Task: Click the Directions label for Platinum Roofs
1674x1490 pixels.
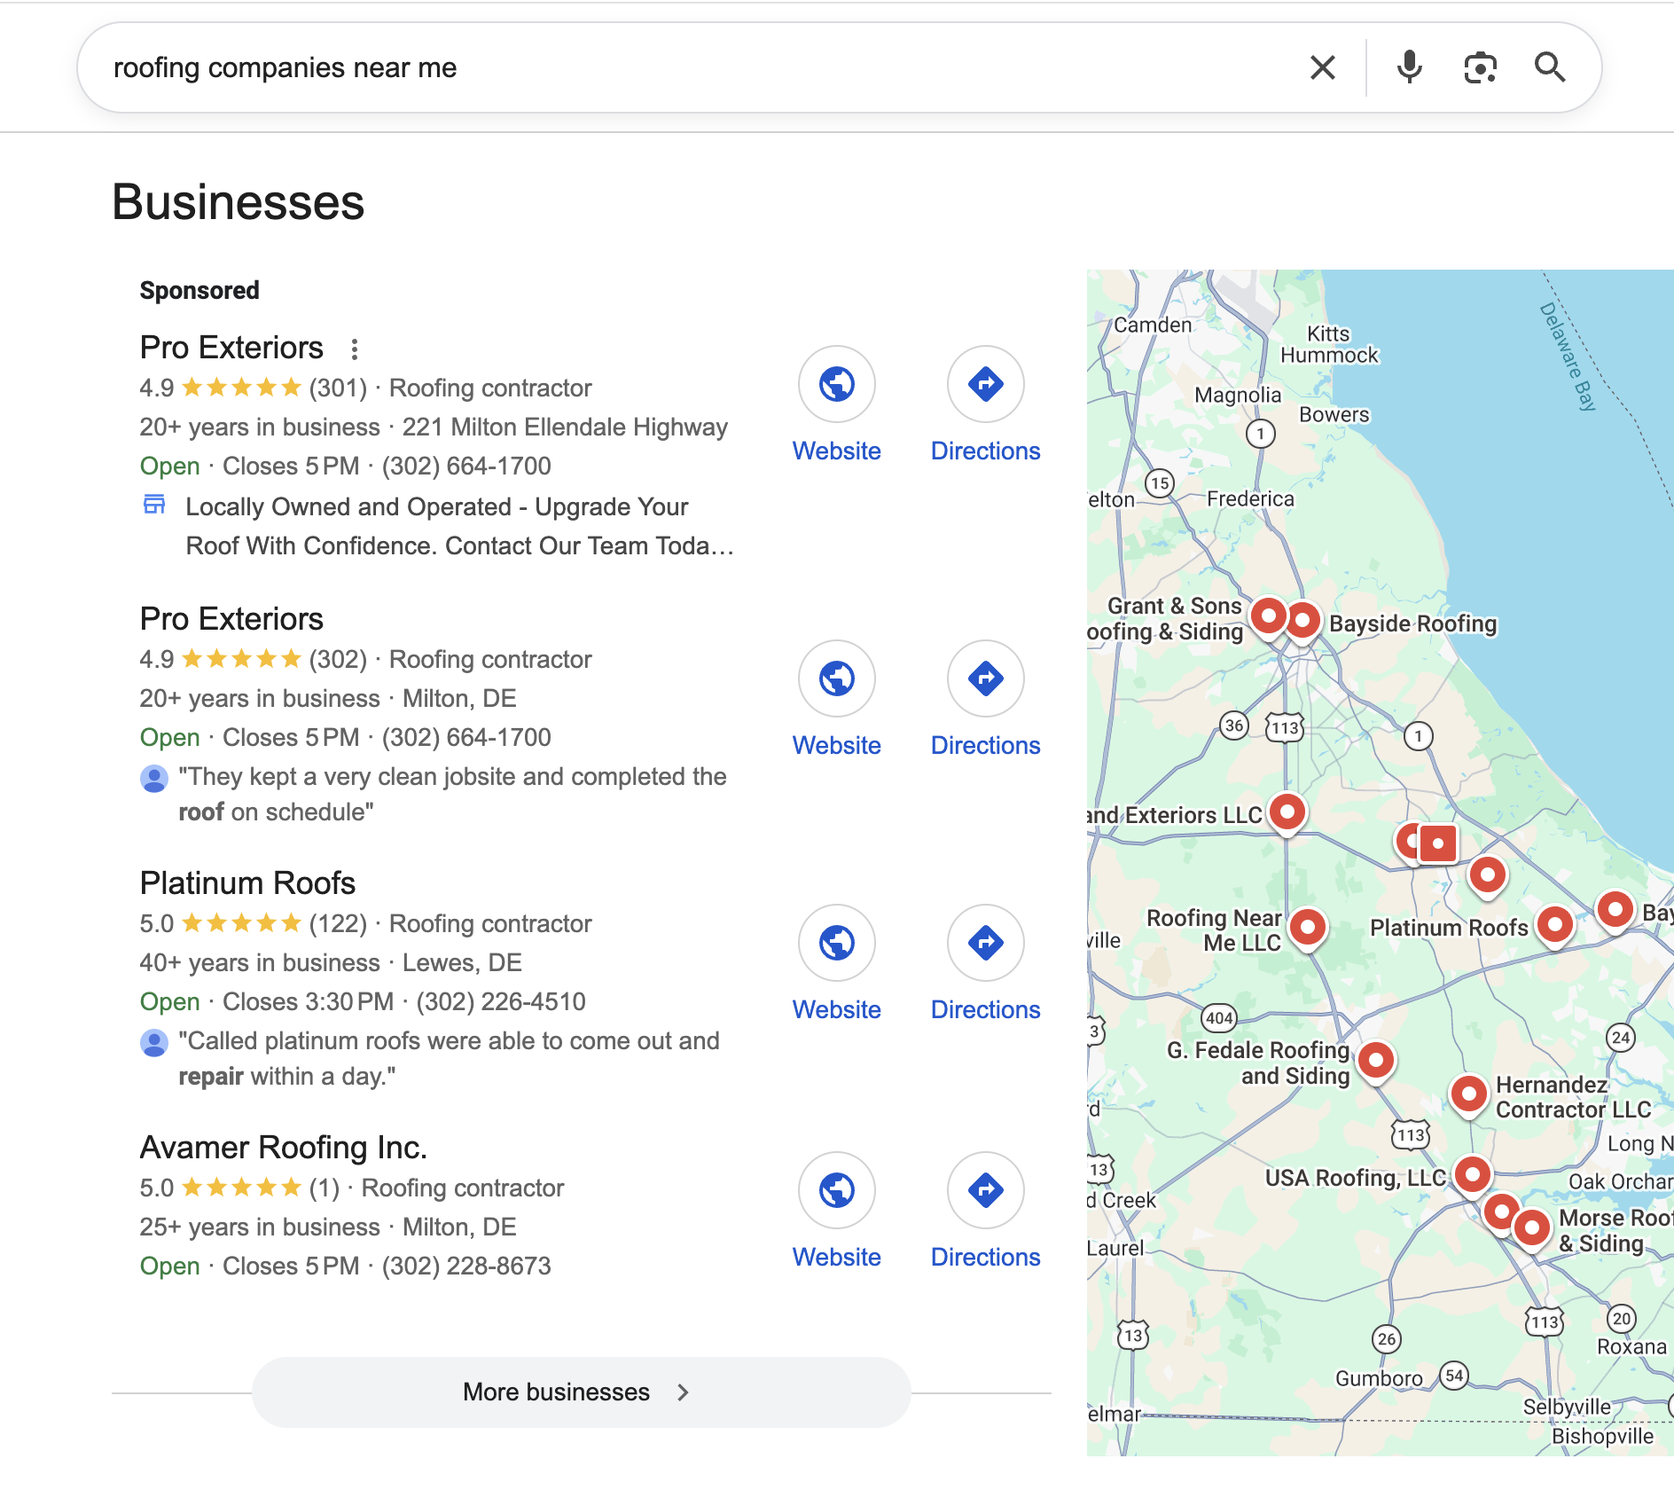Action: tap(986, 1010)
